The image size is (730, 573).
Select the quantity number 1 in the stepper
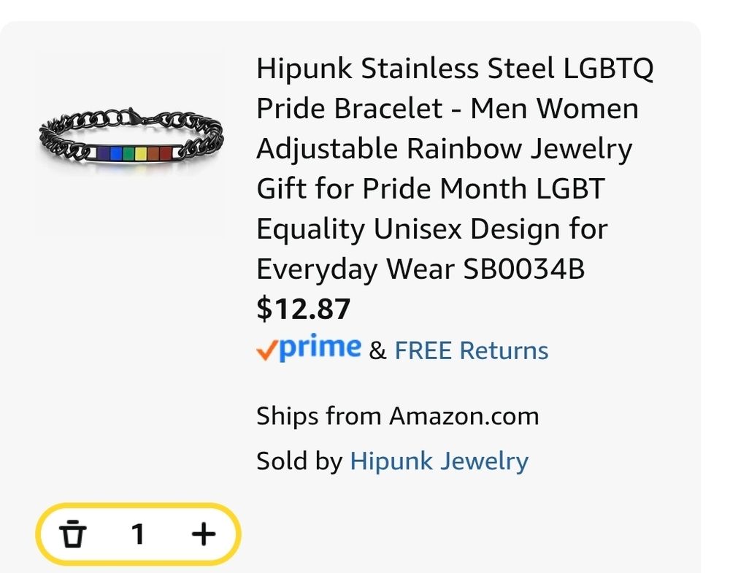137,534
